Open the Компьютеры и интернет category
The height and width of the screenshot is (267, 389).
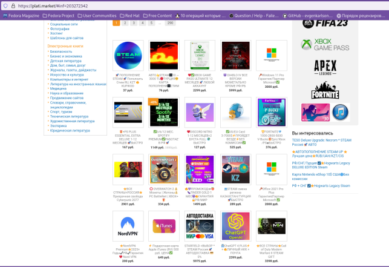[x=69, y=79]
